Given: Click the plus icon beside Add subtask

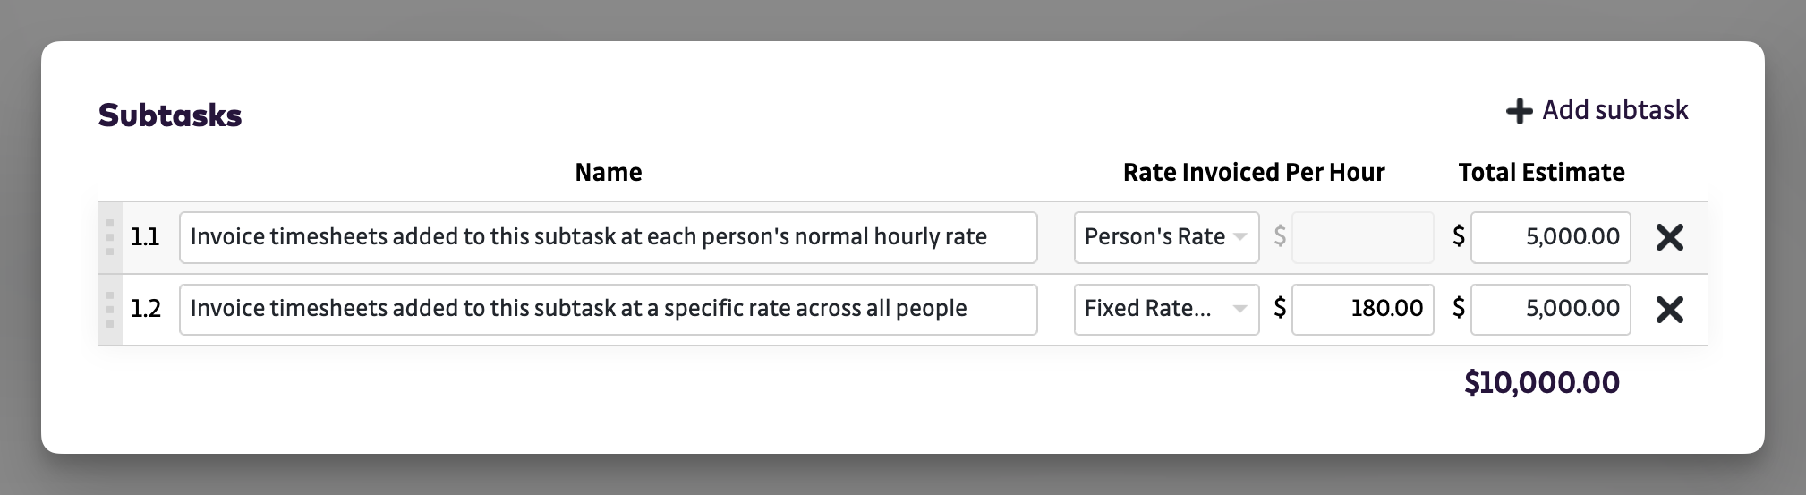Looking at the screenshot, I should pos(1519,111).
